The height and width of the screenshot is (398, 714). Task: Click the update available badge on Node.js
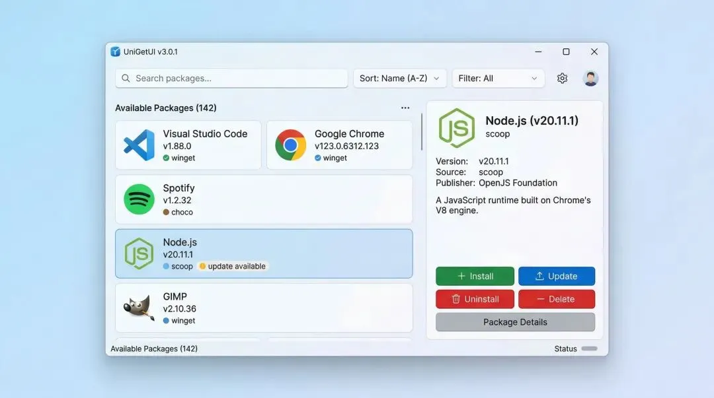pos(233,266)
